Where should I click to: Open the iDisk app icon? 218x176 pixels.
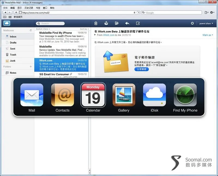coord(155,95)
